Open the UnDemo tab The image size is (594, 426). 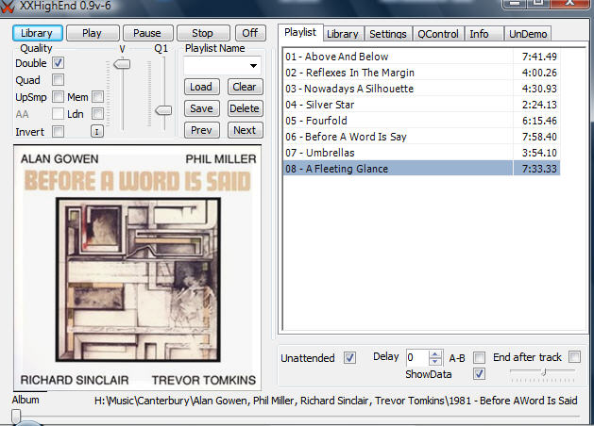(x=528, y=34)
